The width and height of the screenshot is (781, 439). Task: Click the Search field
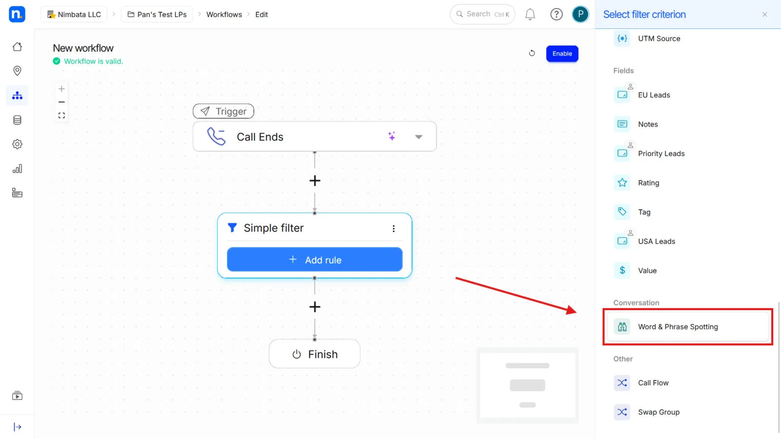[482, 15]
